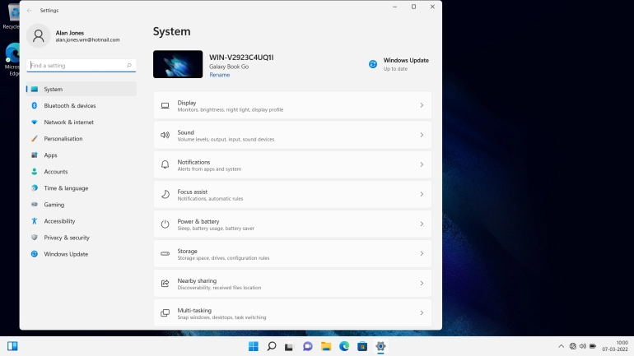
Task: Open the Power & battery settings row
Action: point(292,224)
